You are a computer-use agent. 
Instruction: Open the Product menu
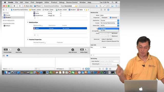(54, 2)
